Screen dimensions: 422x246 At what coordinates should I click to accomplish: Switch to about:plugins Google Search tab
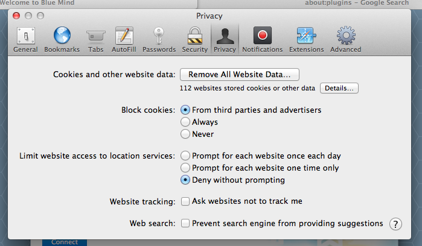coord(357,3)
